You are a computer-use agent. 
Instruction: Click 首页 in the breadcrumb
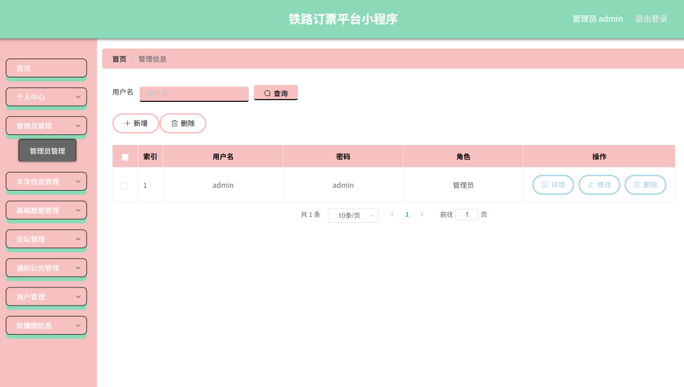click(x=119, y=59)
